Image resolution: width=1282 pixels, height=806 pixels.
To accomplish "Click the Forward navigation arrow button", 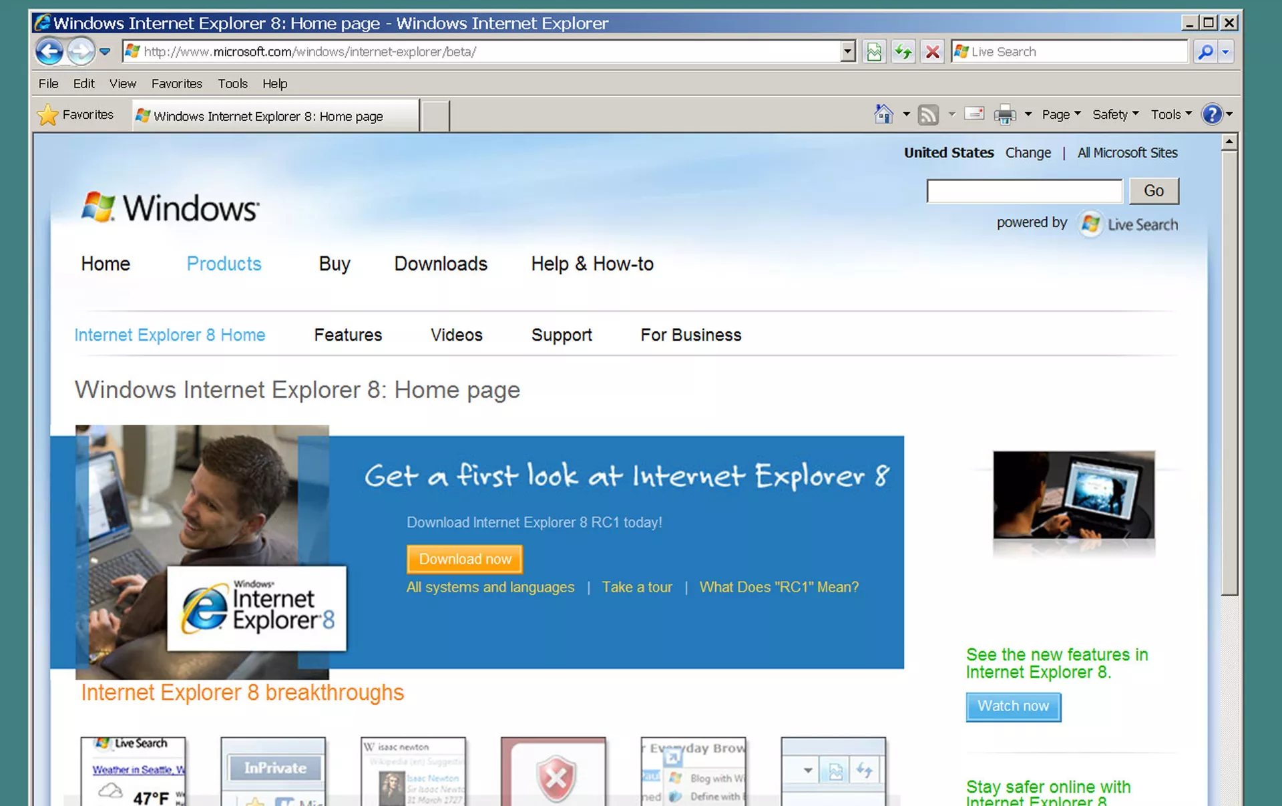I will click(x=81, y=51).
